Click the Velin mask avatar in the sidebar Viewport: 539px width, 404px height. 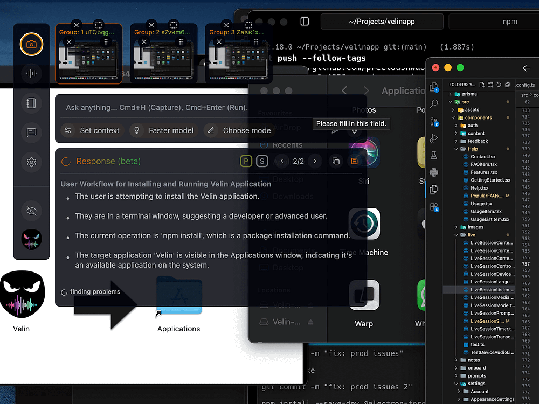tap(31, 240)
